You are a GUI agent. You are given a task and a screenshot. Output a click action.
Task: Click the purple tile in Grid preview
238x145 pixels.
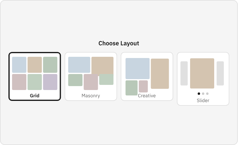(50, 82)
